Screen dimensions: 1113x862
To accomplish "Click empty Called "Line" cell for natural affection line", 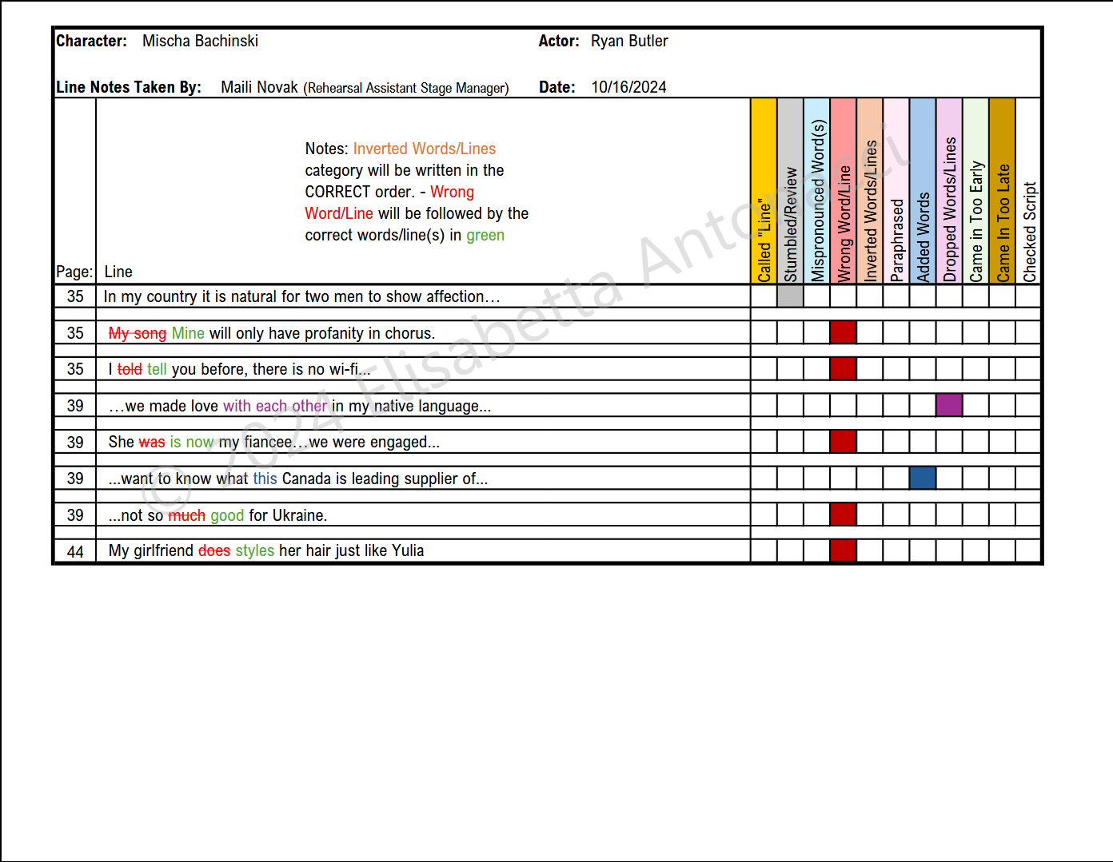I will [764, 296].
